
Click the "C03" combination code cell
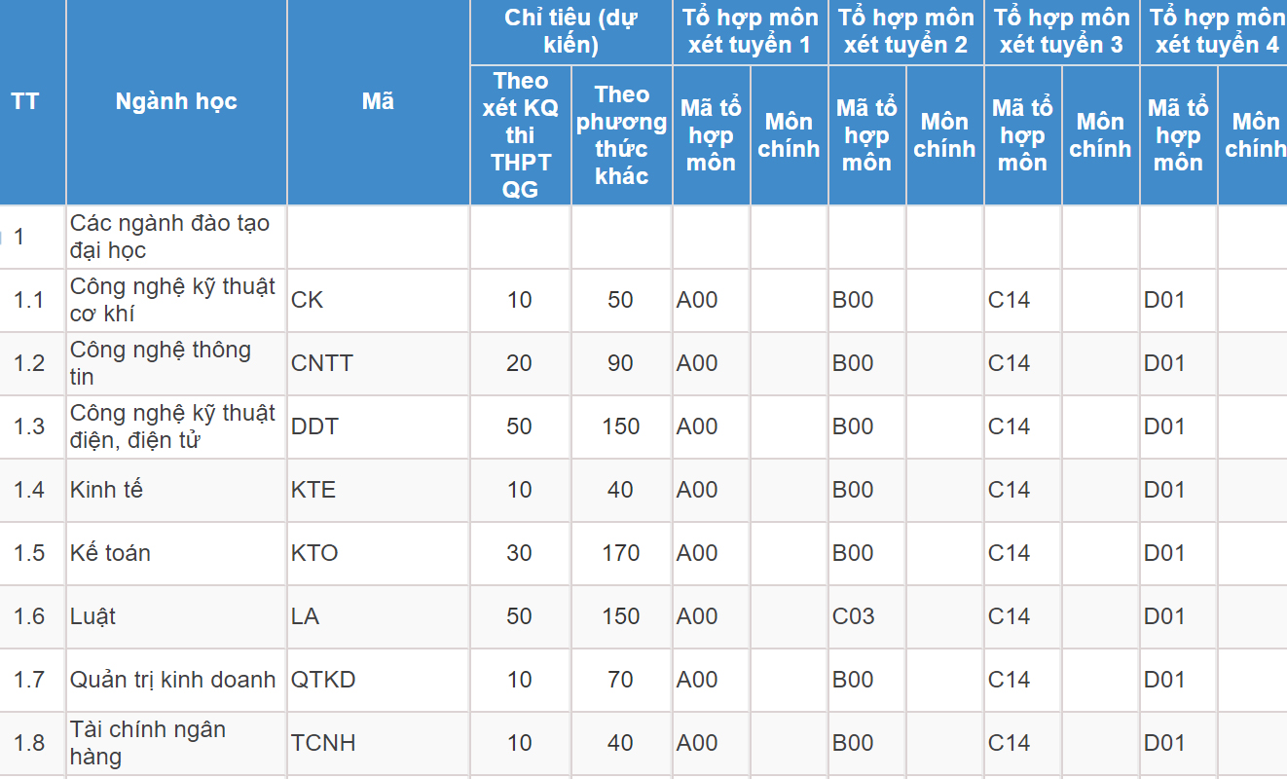pos(853,616)
